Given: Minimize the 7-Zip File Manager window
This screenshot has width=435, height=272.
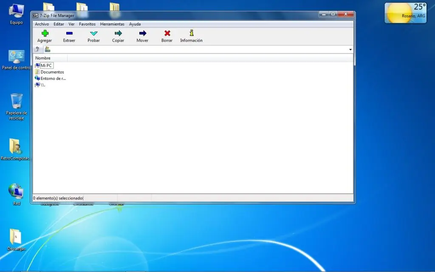Looking at the screenshot, I should (323, 14).
